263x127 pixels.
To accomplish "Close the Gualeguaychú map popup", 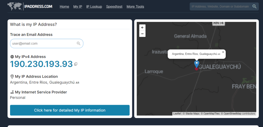I will coord(223,52).
